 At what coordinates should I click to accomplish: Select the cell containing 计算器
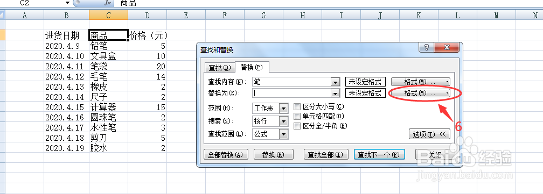coord(108,107)
